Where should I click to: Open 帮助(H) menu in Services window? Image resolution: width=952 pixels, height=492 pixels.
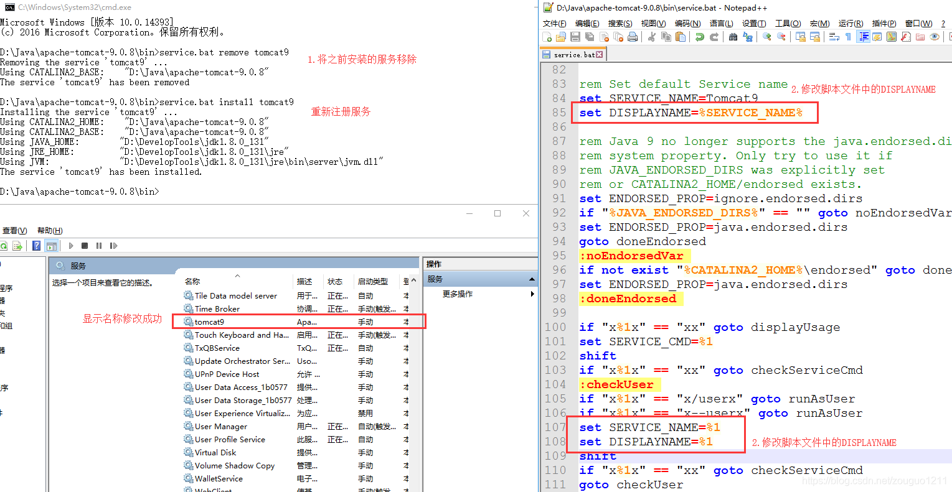point(50,231)
